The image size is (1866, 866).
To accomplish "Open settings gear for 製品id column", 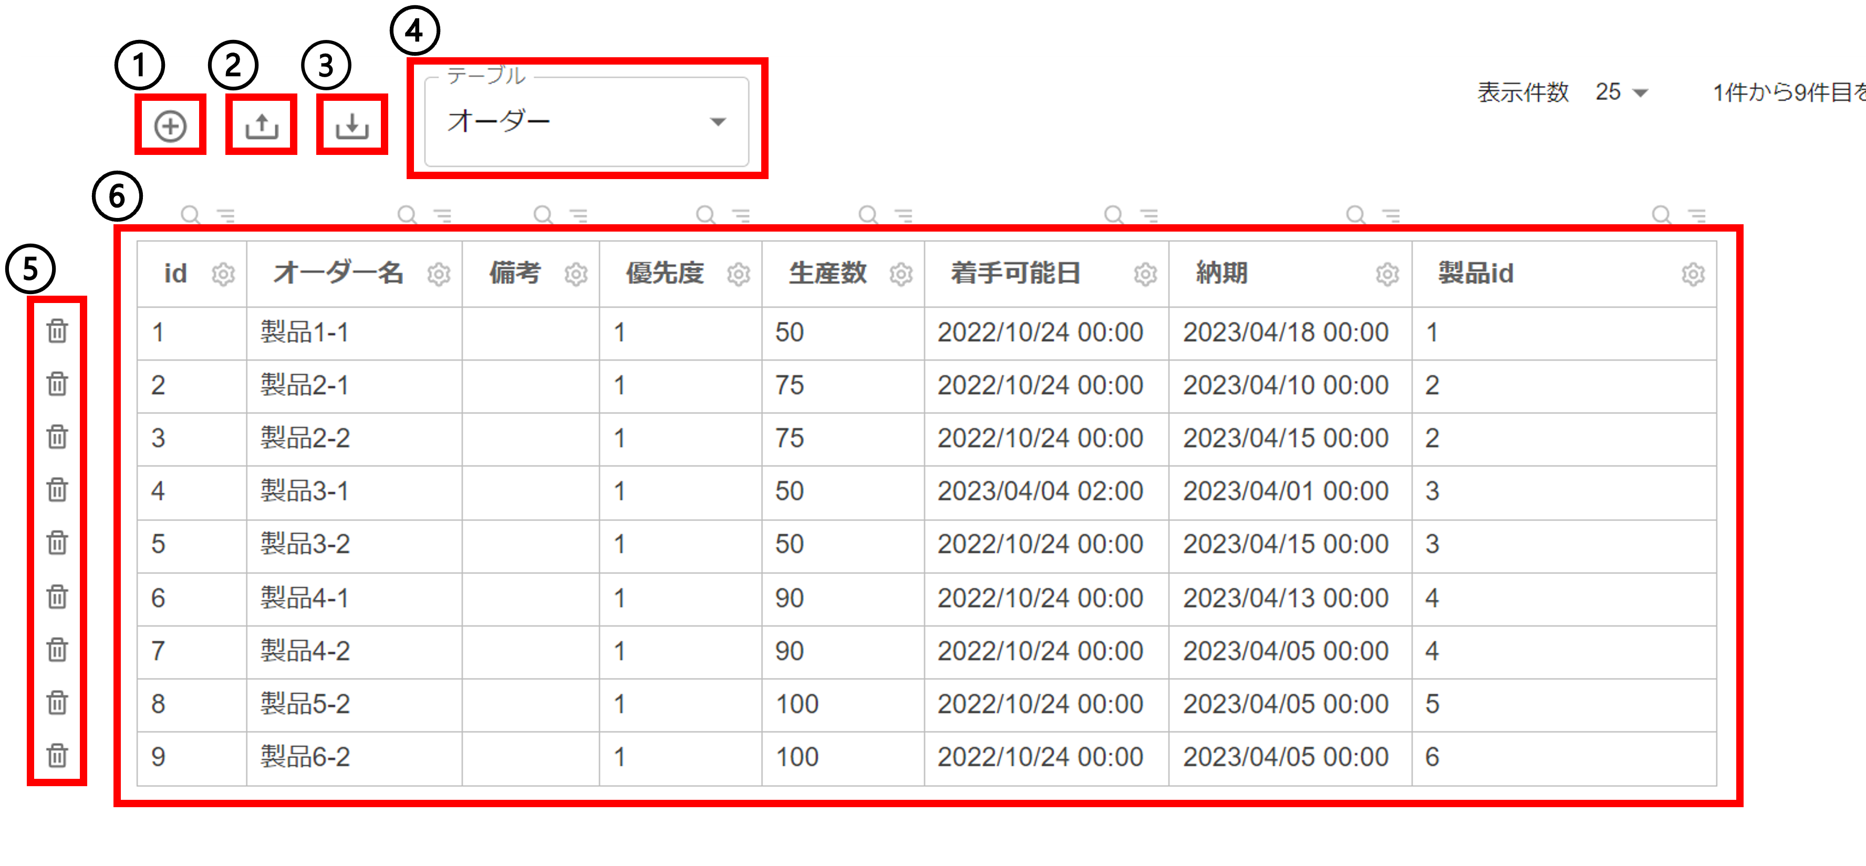I will 1693,275.
